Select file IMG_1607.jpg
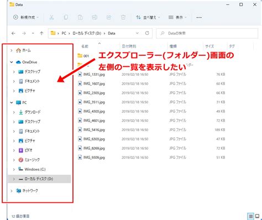Viewport: 262px width, 220px height. tap(94, 83)
